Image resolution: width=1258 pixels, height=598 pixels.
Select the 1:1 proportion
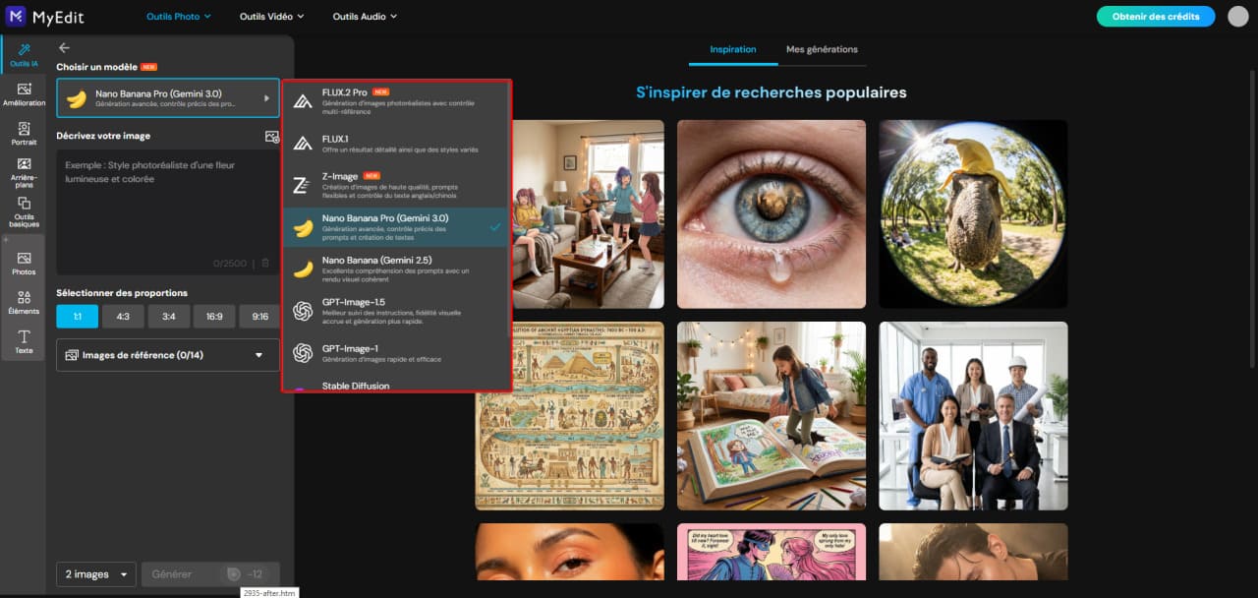tap(77, 316)
